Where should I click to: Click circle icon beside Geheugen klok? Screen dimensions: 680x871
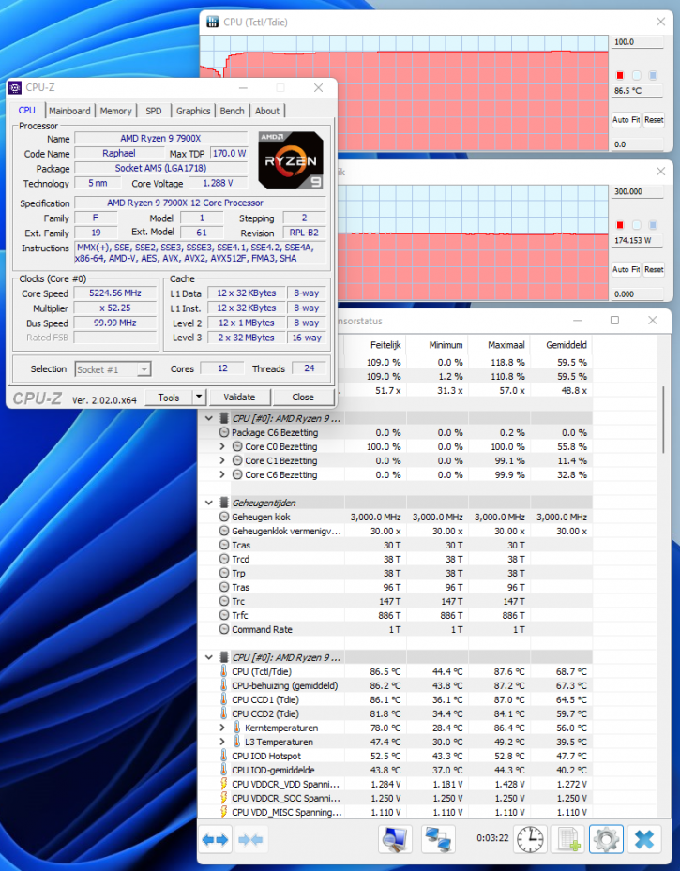click(224, 517)
